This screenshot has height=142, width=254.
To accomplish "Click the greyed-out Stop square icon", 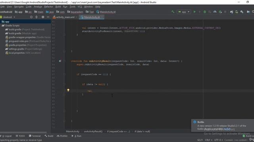I will click(225, 12).
